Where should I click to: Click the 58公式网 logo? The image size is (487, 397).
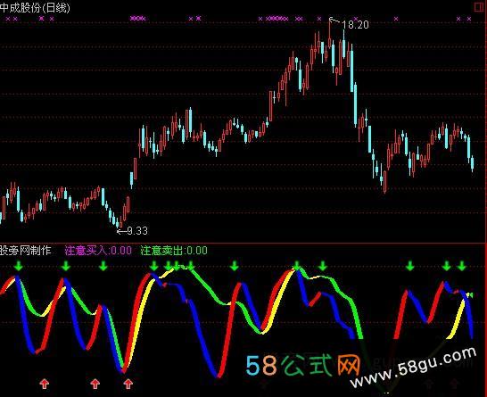(303, 365)
